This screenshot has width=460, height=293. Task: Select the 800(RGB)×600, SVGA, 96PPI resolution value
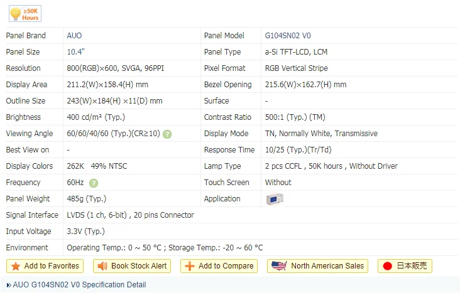point(115,68)
